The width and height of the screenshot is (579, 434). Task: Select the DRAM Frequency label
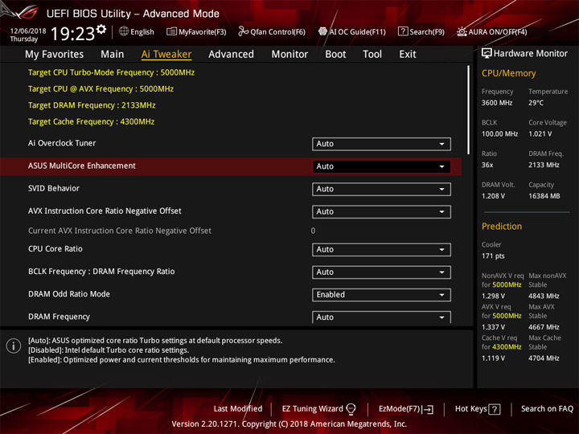59,317
